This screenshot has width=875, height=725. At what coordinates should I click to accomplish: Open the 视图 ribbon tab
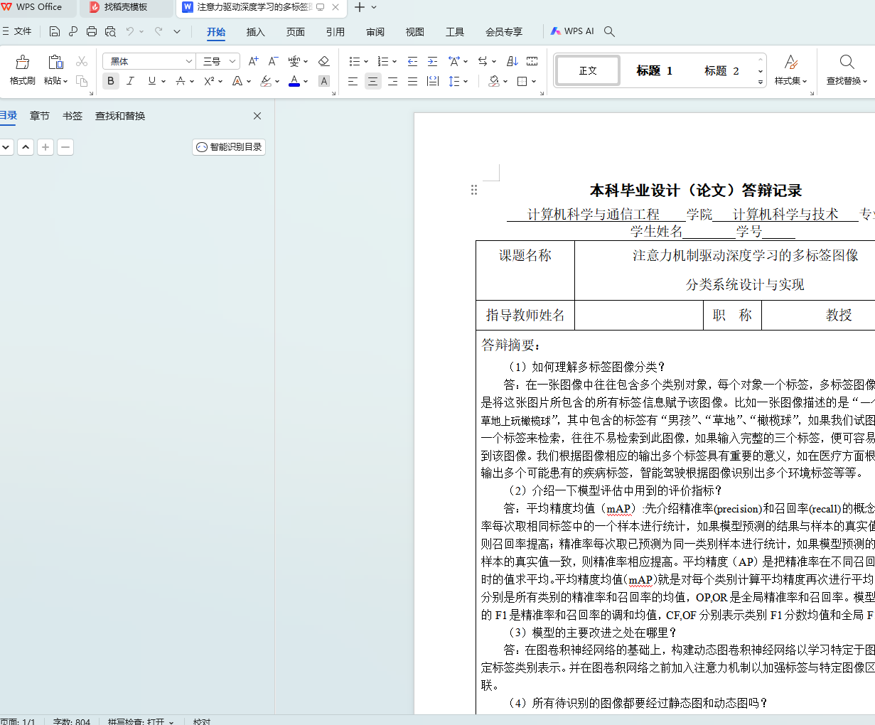[415, 32]
